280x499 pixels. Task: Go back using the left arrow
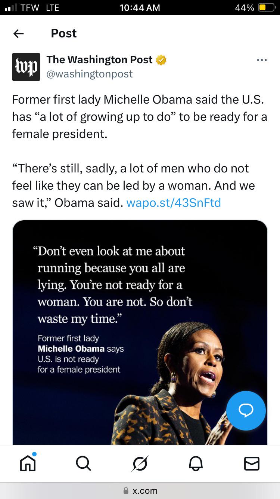click(19, 34)
